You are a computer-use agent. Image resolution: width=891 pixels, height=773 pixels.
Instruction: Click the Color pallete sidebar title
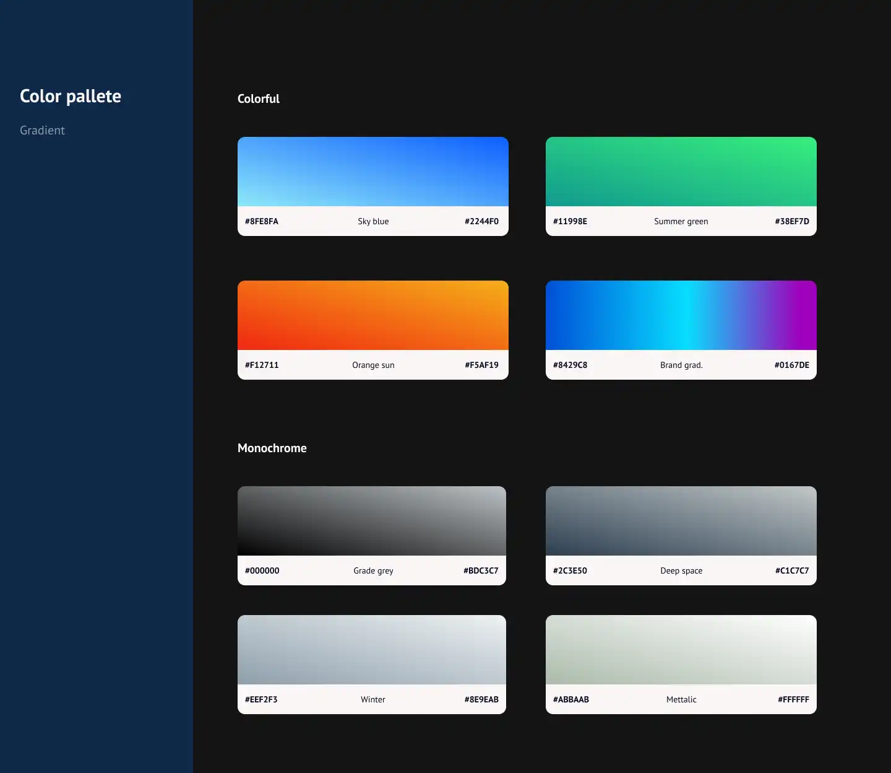71,96
